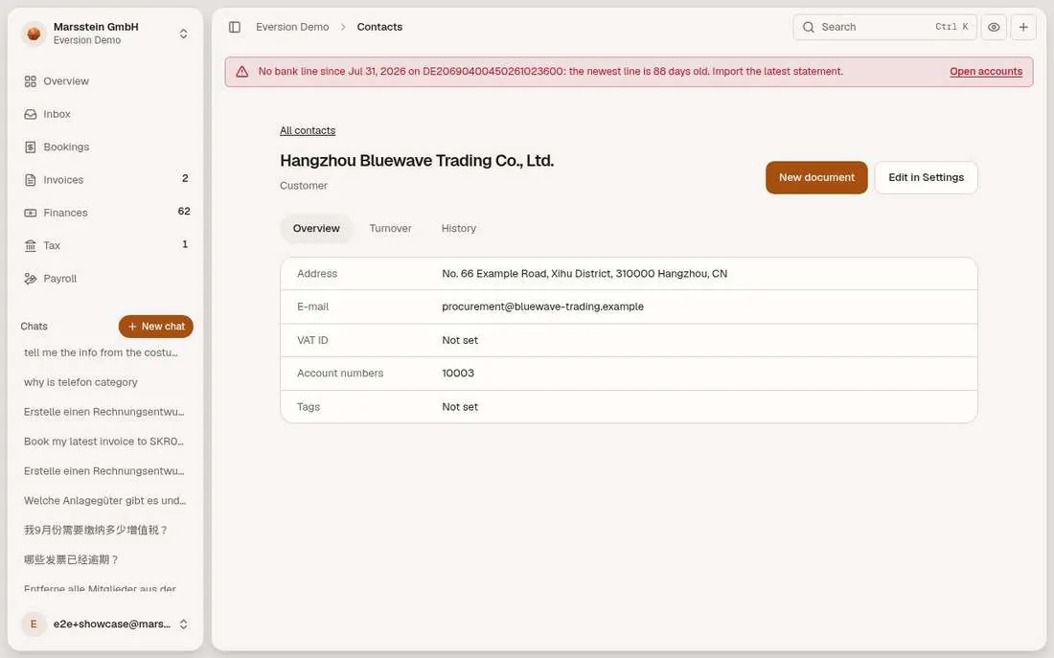This screenshot has height=658, width=1054.
Task: Toggle the eye visibility button
Action: point(994,27)
